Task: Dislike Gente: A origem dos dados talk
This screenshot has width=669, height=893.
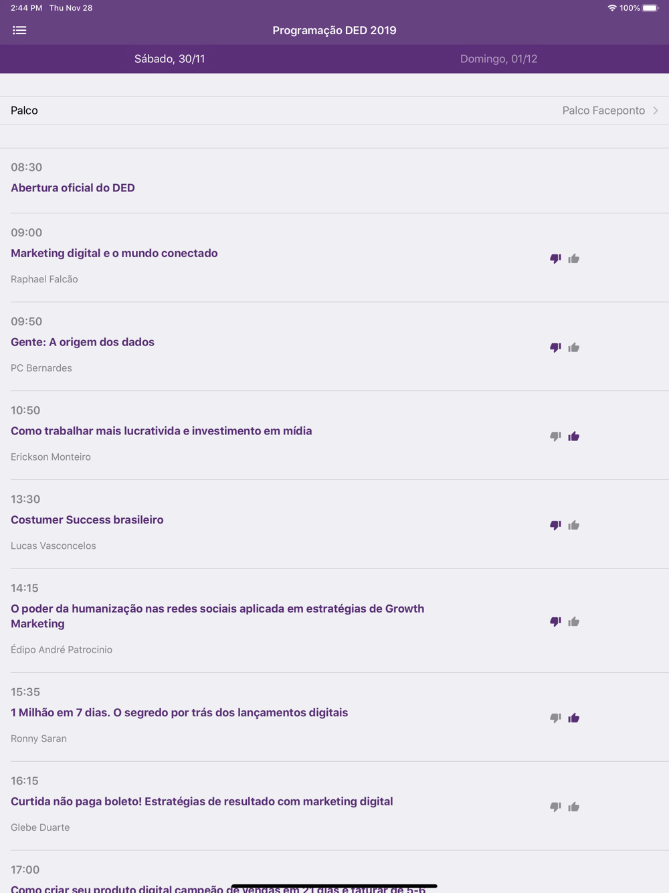Action: [x=555, y=347]
